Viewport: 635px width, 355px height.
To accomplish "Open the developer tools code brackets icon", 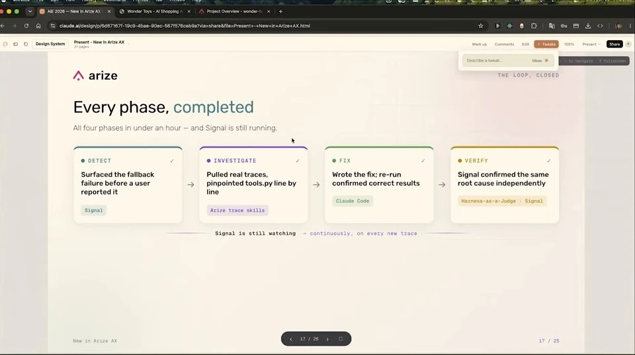I will click(x=600, y=26).
